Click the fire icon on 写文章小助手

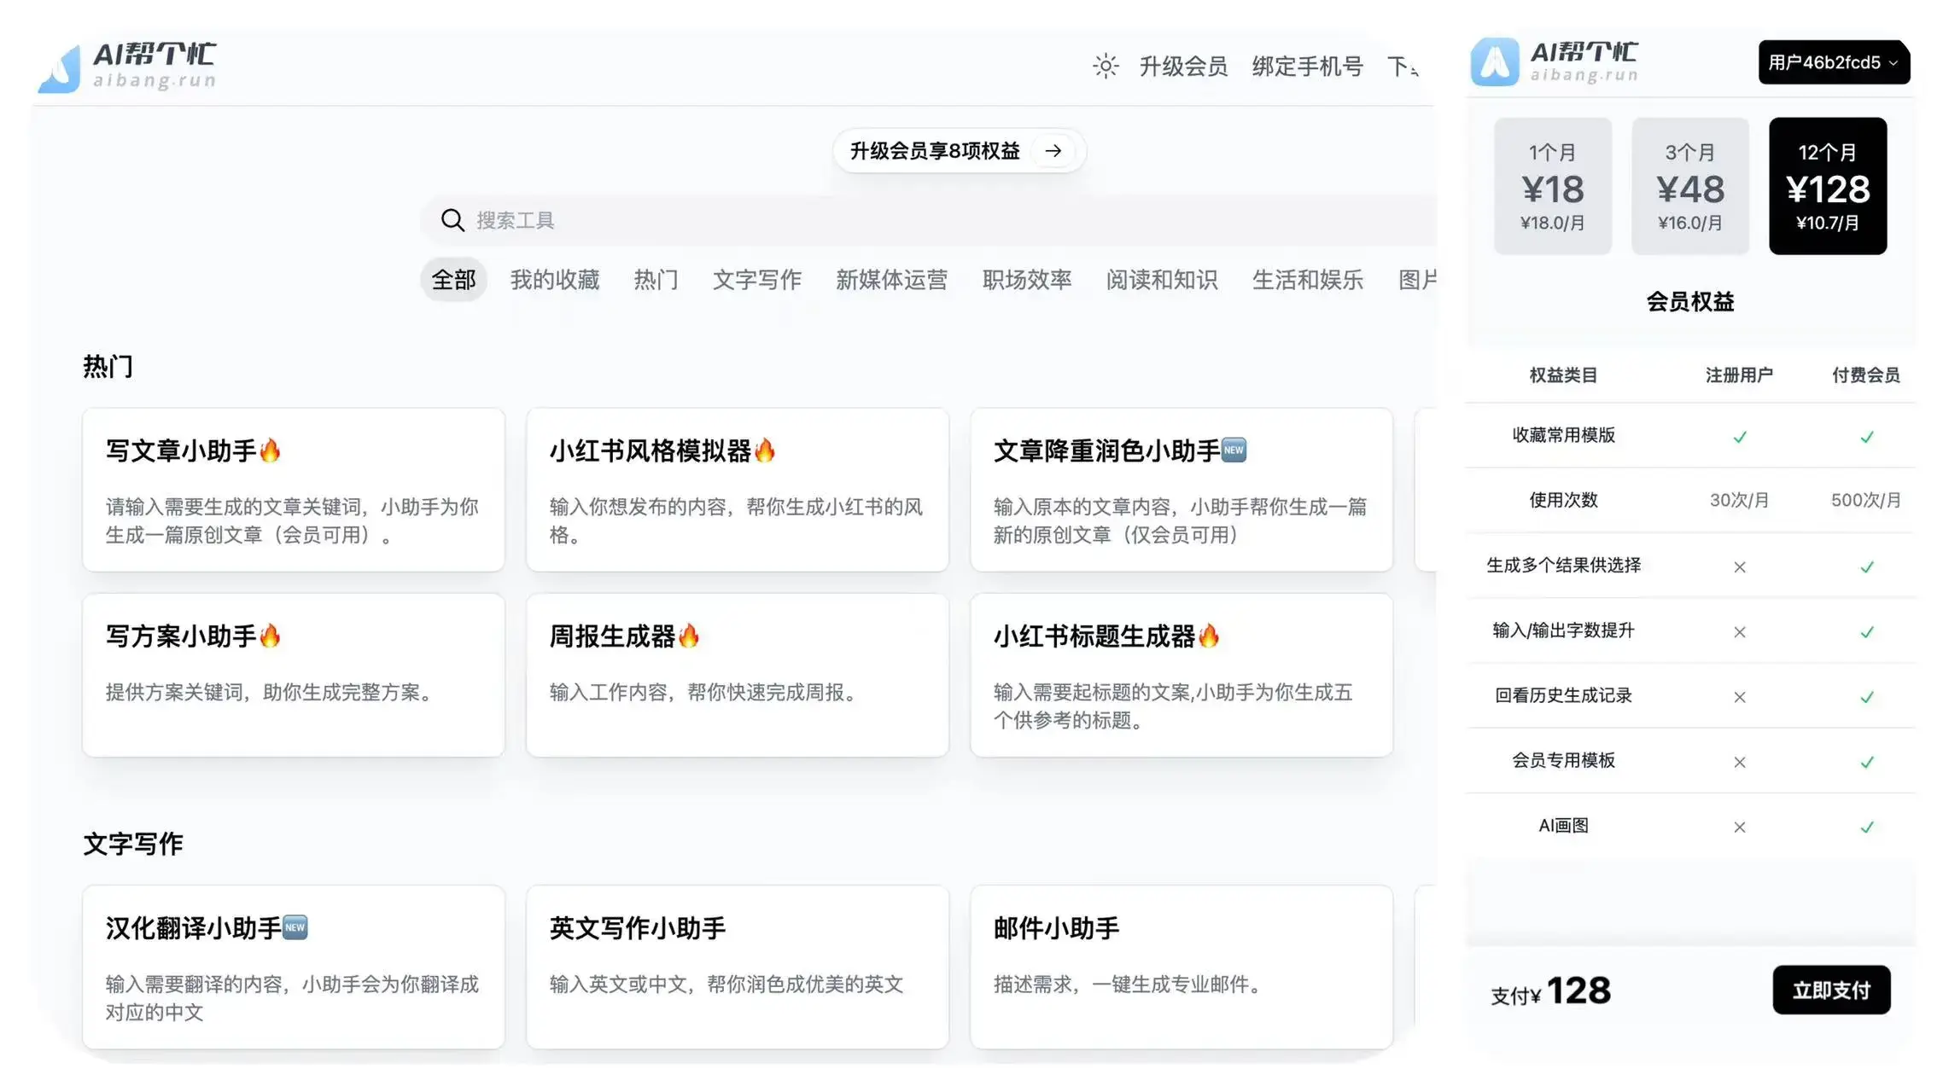point(271,450)
